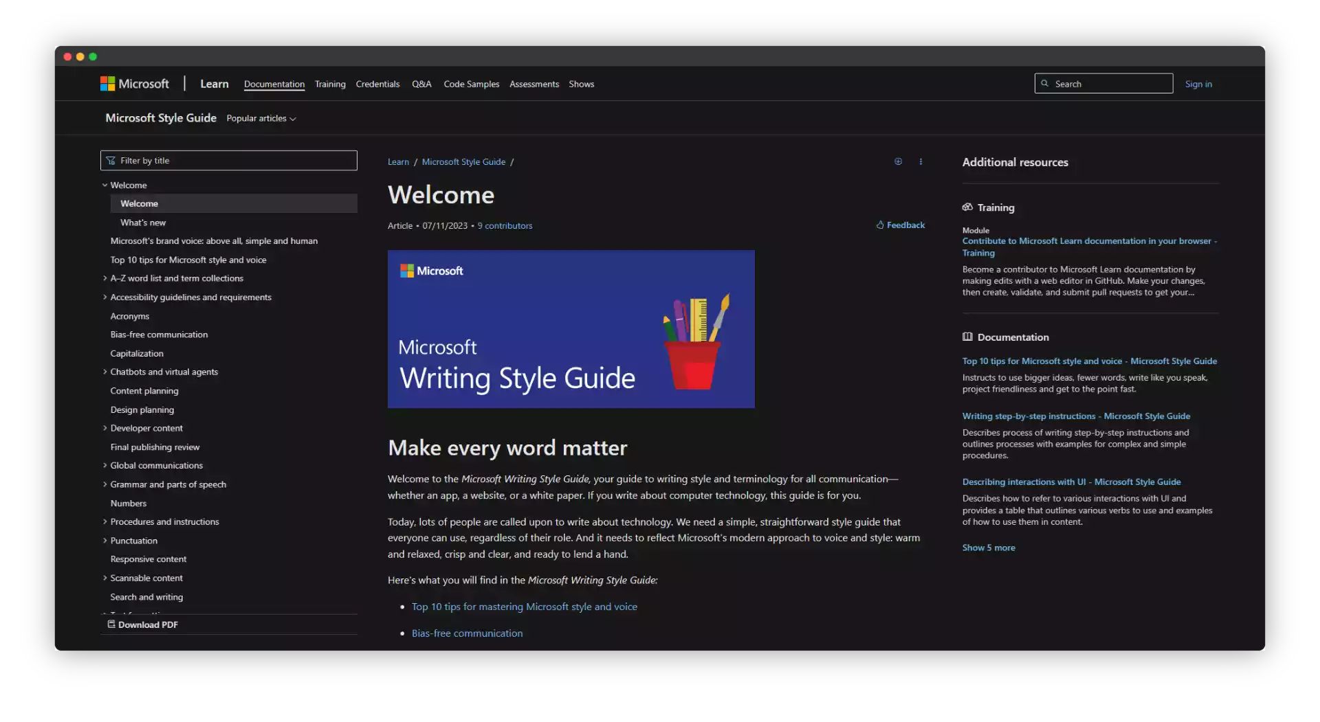This screenshot has height=722, width=1320.
Task: Collapse the Welcome section in the sidebar
Action: pyautogui.click(x=104, y=185)
